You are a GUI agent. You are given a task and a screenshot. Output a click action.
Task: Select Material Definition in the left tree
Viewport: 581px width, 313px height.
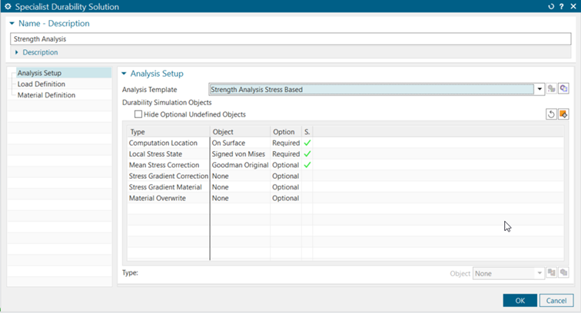pyautogui.click(x=46, y=95)
